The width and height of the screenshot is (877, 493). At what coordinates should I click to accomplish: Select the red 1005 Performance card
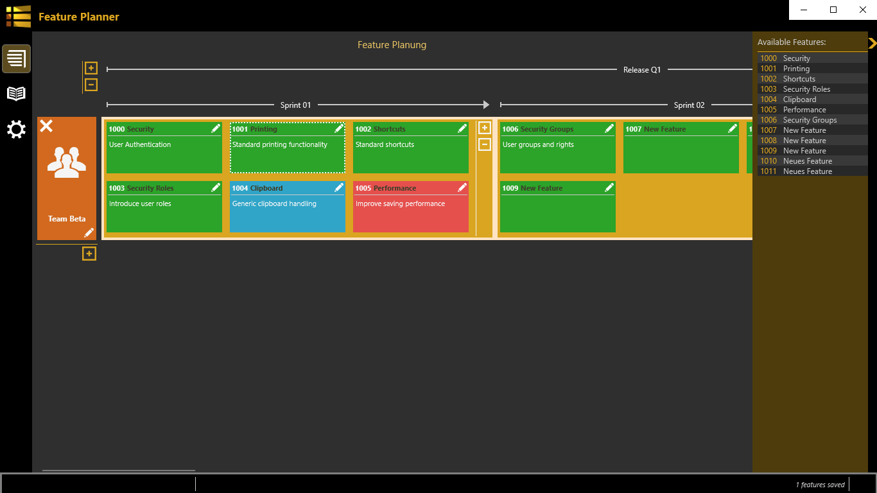[x=411, y=207]
